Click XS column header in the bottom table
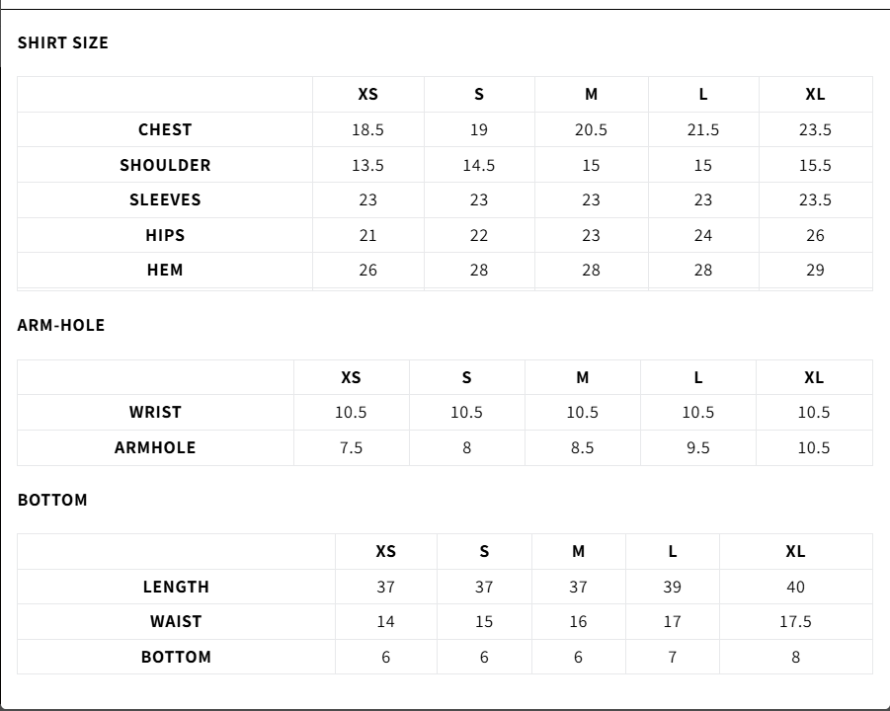The width and height of the screenshot is (890, 711). pyautogui.click(x=385, y=552)
